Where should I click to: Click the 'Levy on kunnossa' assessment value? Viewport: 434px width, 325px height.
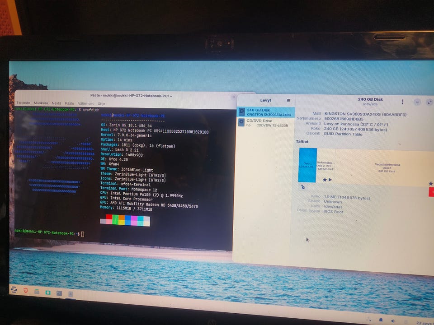356,124
